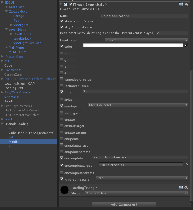
Task: Toggle the ignoretimescale checkbox
Action: (61, 179)
